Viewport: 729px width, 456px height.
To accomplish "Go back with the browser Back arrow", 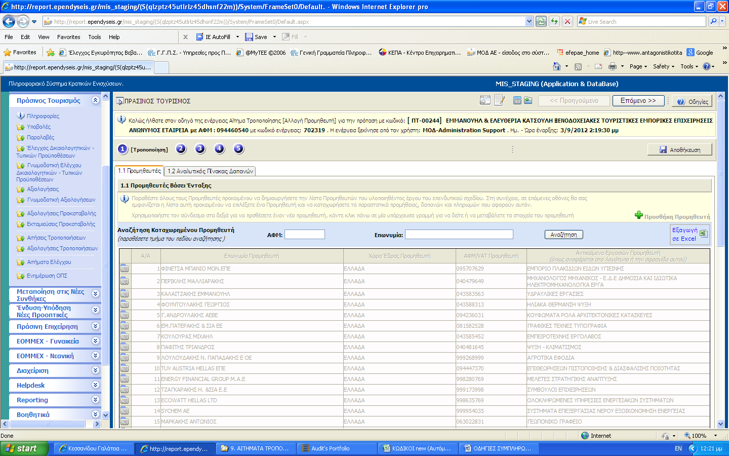I will (x=9, y=21).
